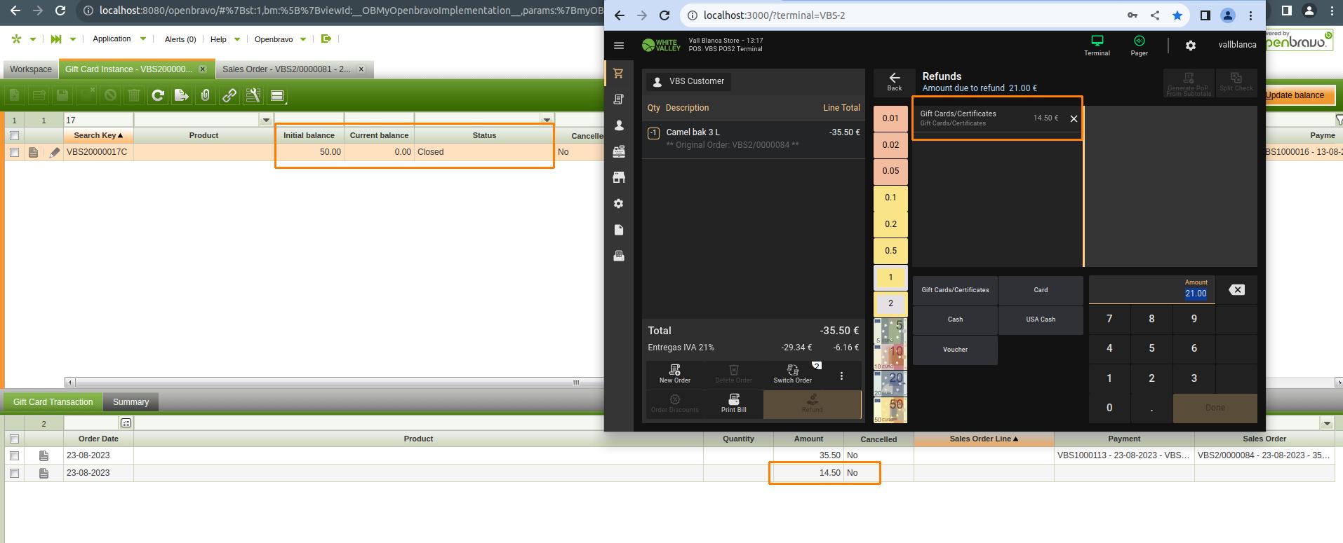Click the Pager icon in the POS header
This screenshot has height=543, width=1343.
[x=1139, y=46]
